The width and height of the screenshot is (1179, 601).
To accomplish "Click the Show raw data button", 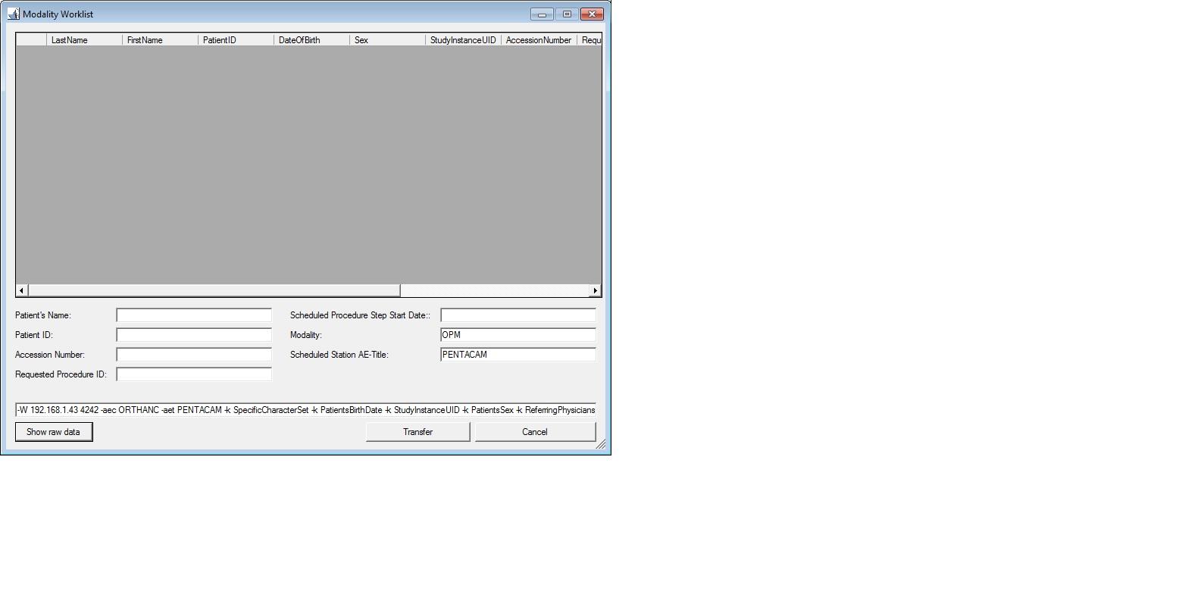I will pos(54,432).
